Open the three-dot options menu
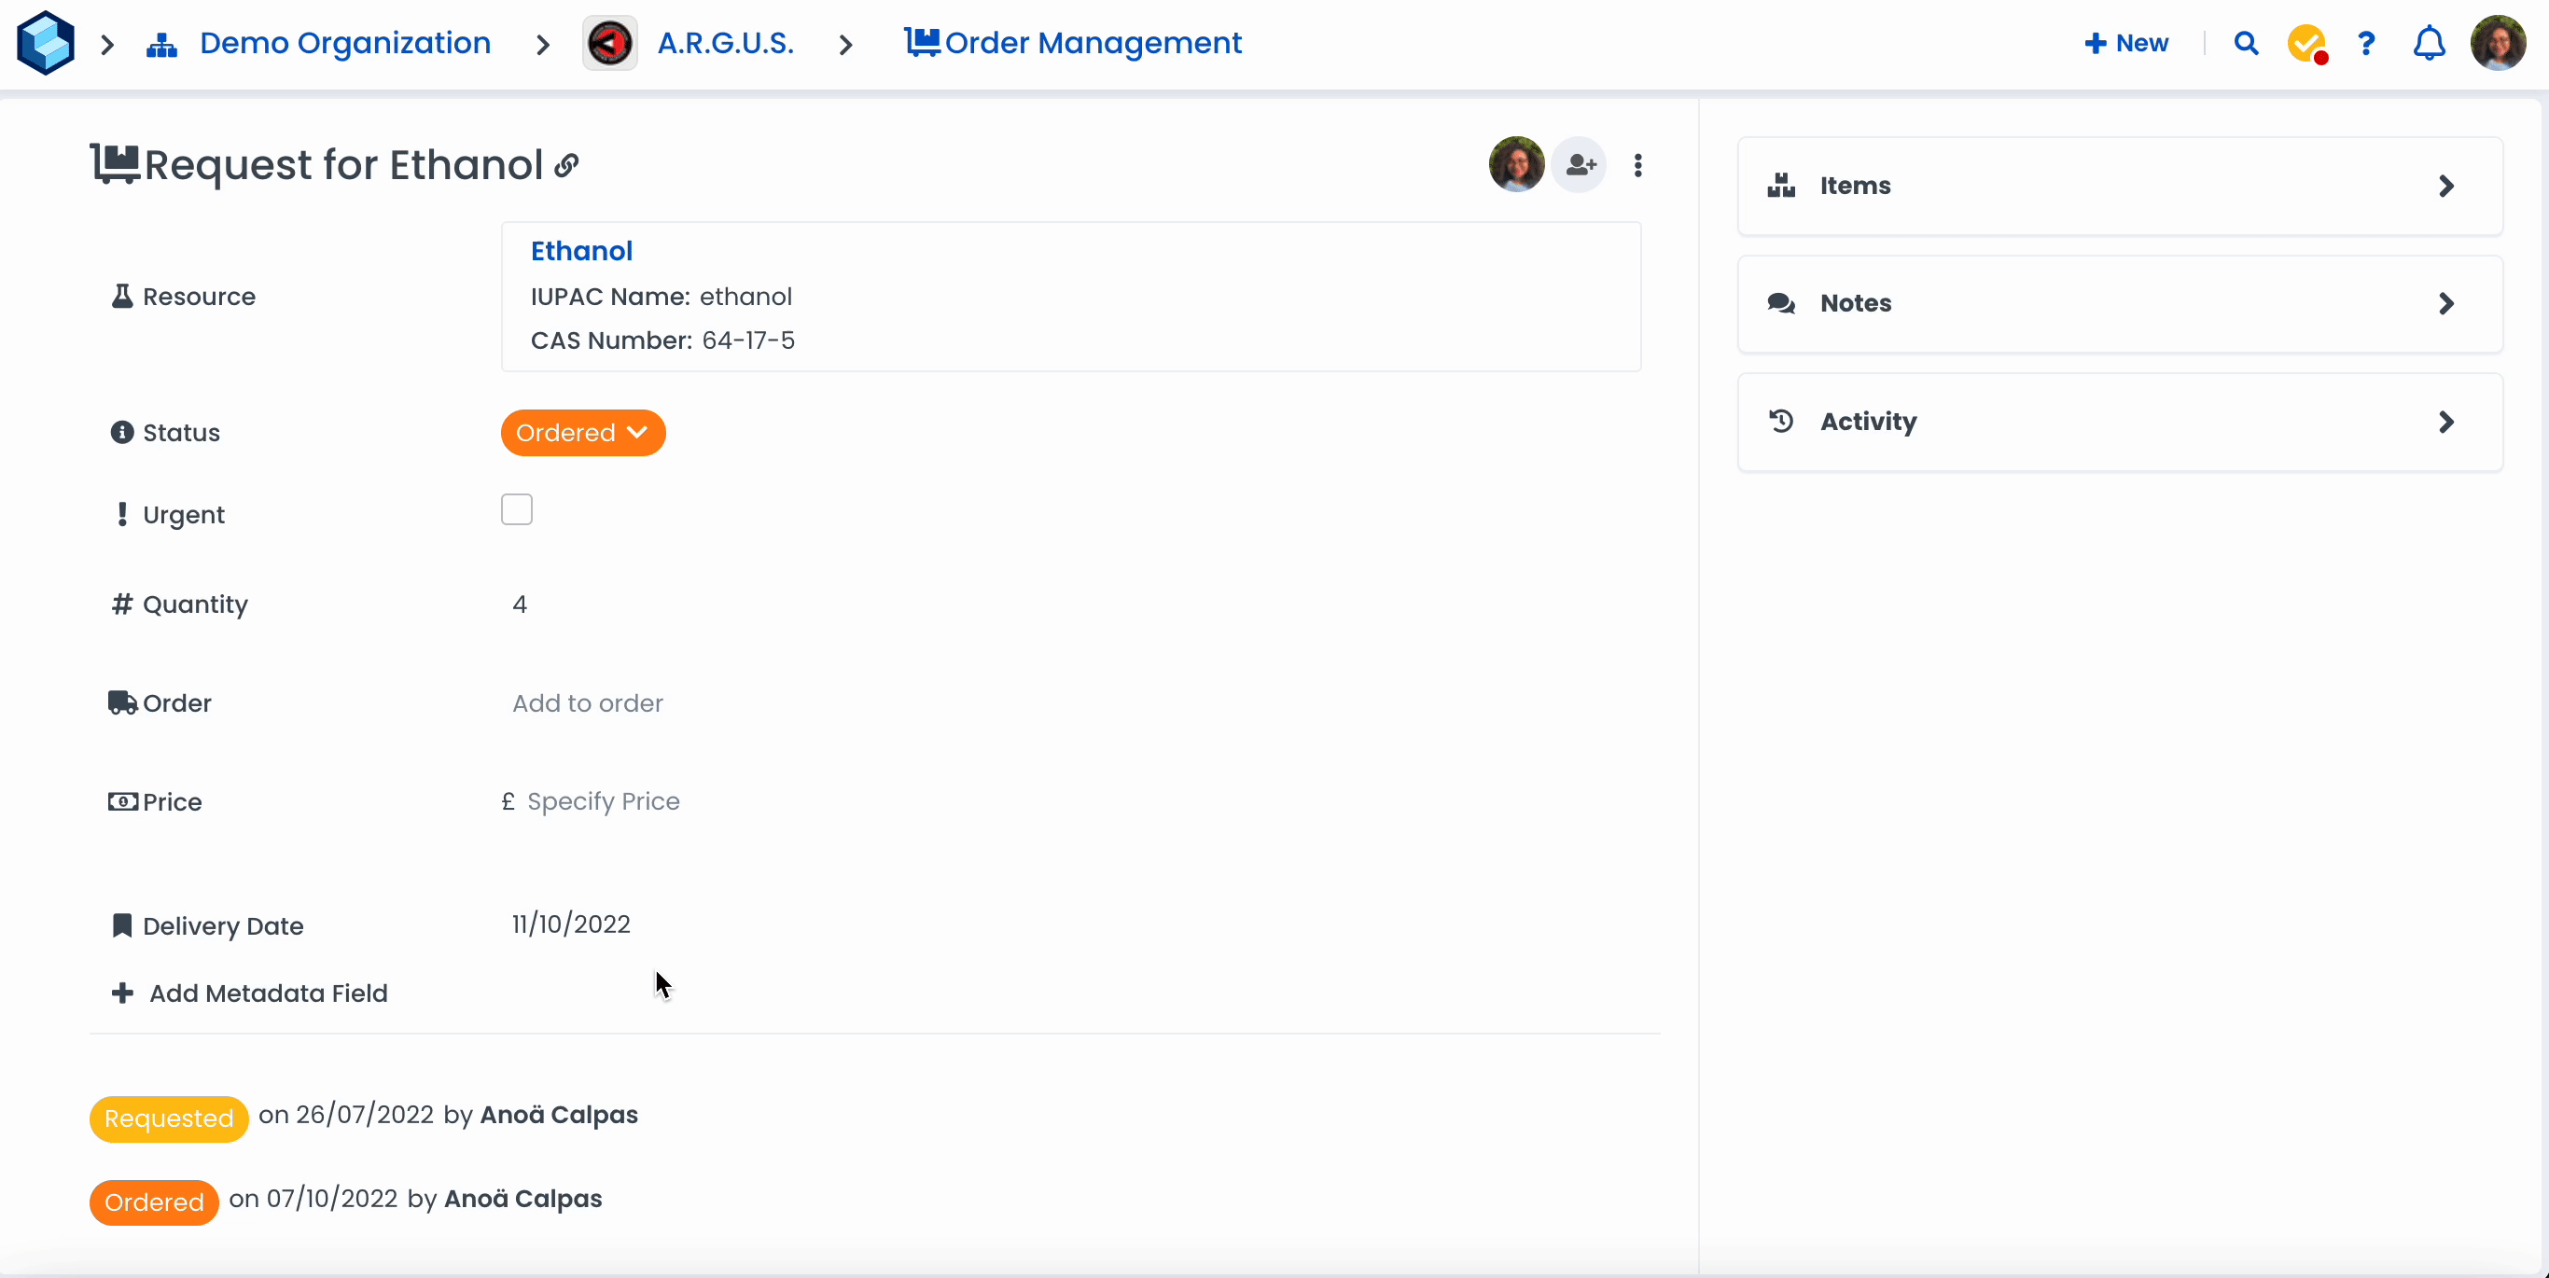 1638,165
